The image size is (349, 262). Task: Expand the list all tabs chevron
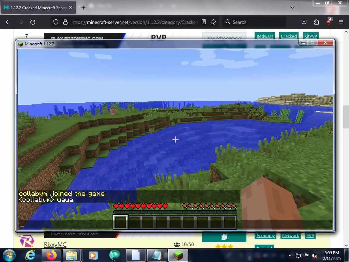pyautogui.click(x=292, y=8)
